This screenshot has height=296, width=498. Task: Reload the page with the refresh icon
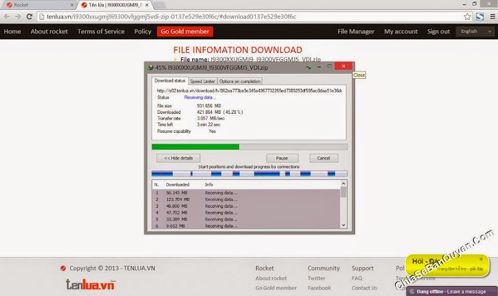(x=29, y=16)
